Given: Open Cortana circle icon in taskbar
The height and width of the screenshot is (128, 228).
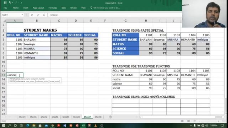Looking at the screenshot, I should point(15,126).
